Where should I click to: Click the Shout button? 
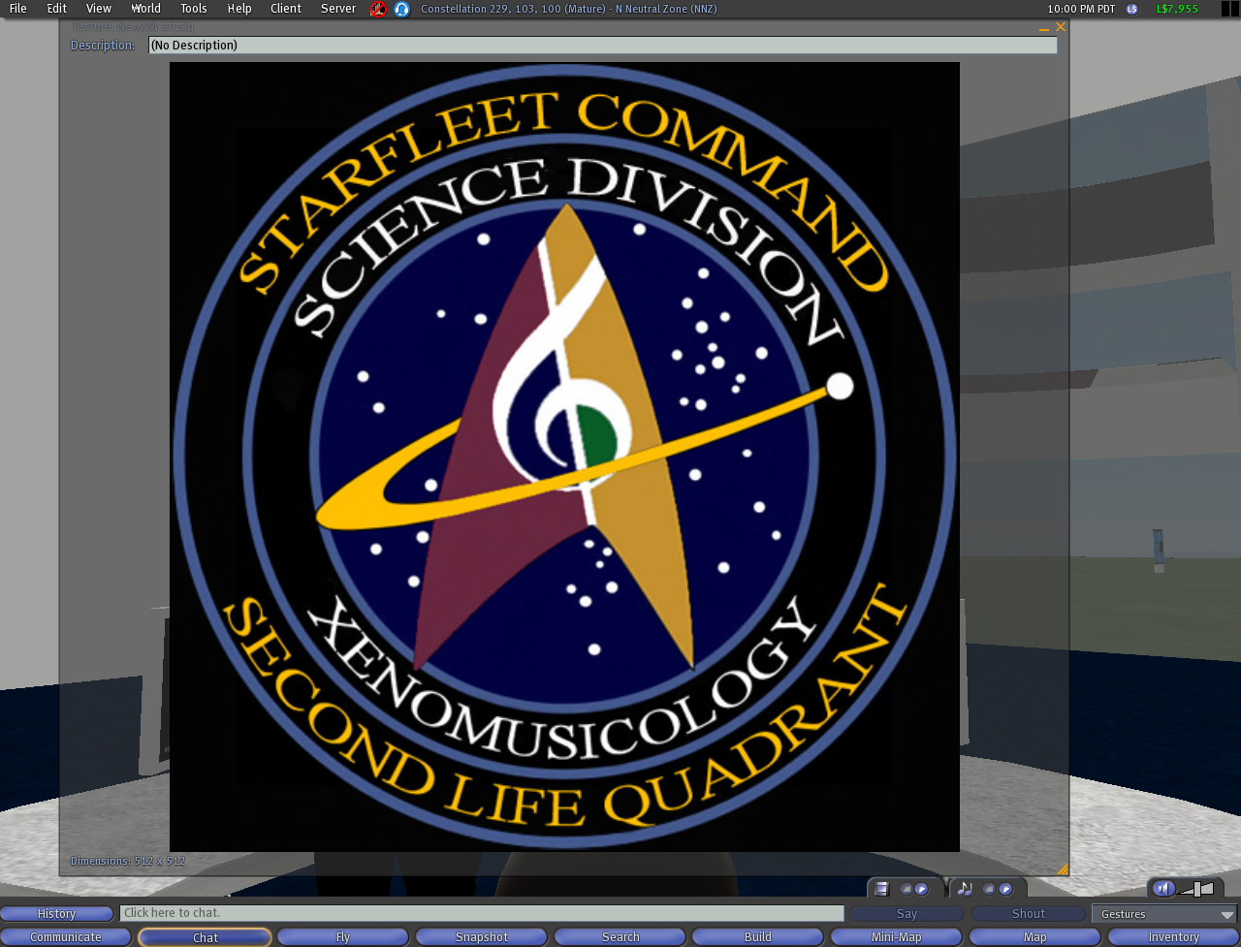(x=1029, y=914)
